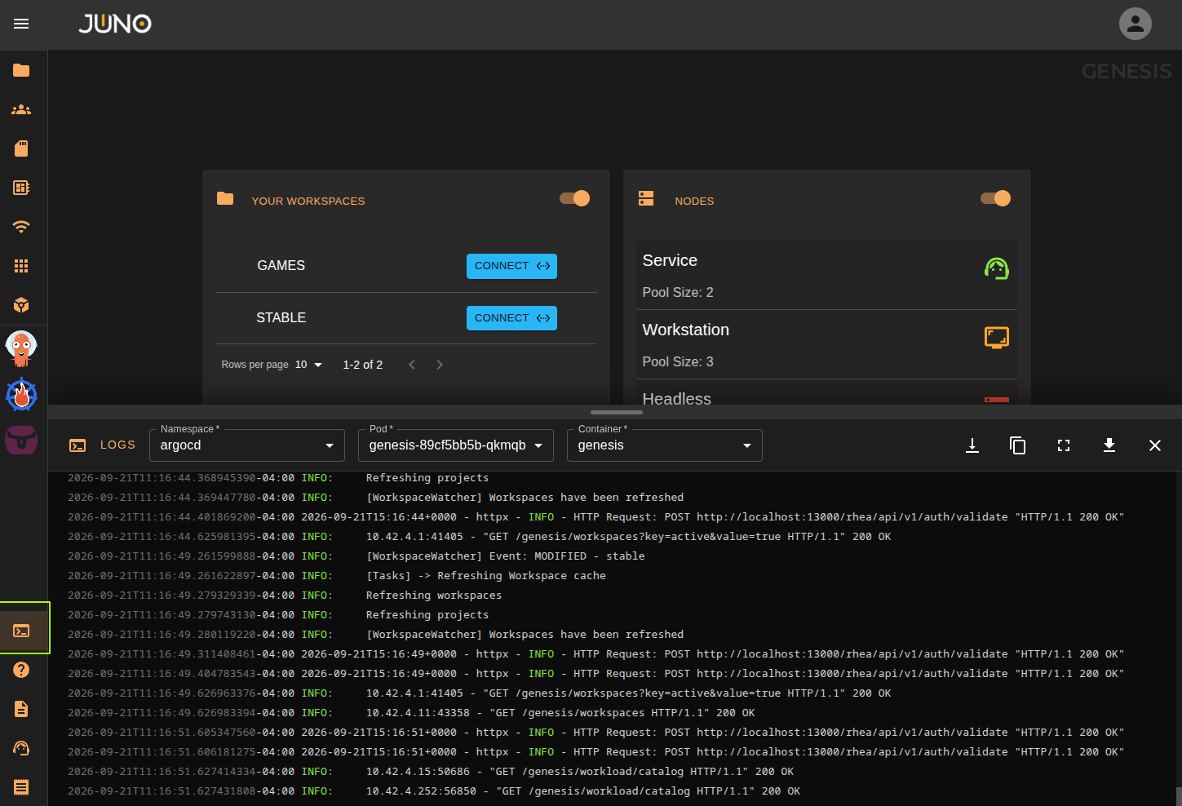Open the hamburger navigation menu

click(21, 24)
